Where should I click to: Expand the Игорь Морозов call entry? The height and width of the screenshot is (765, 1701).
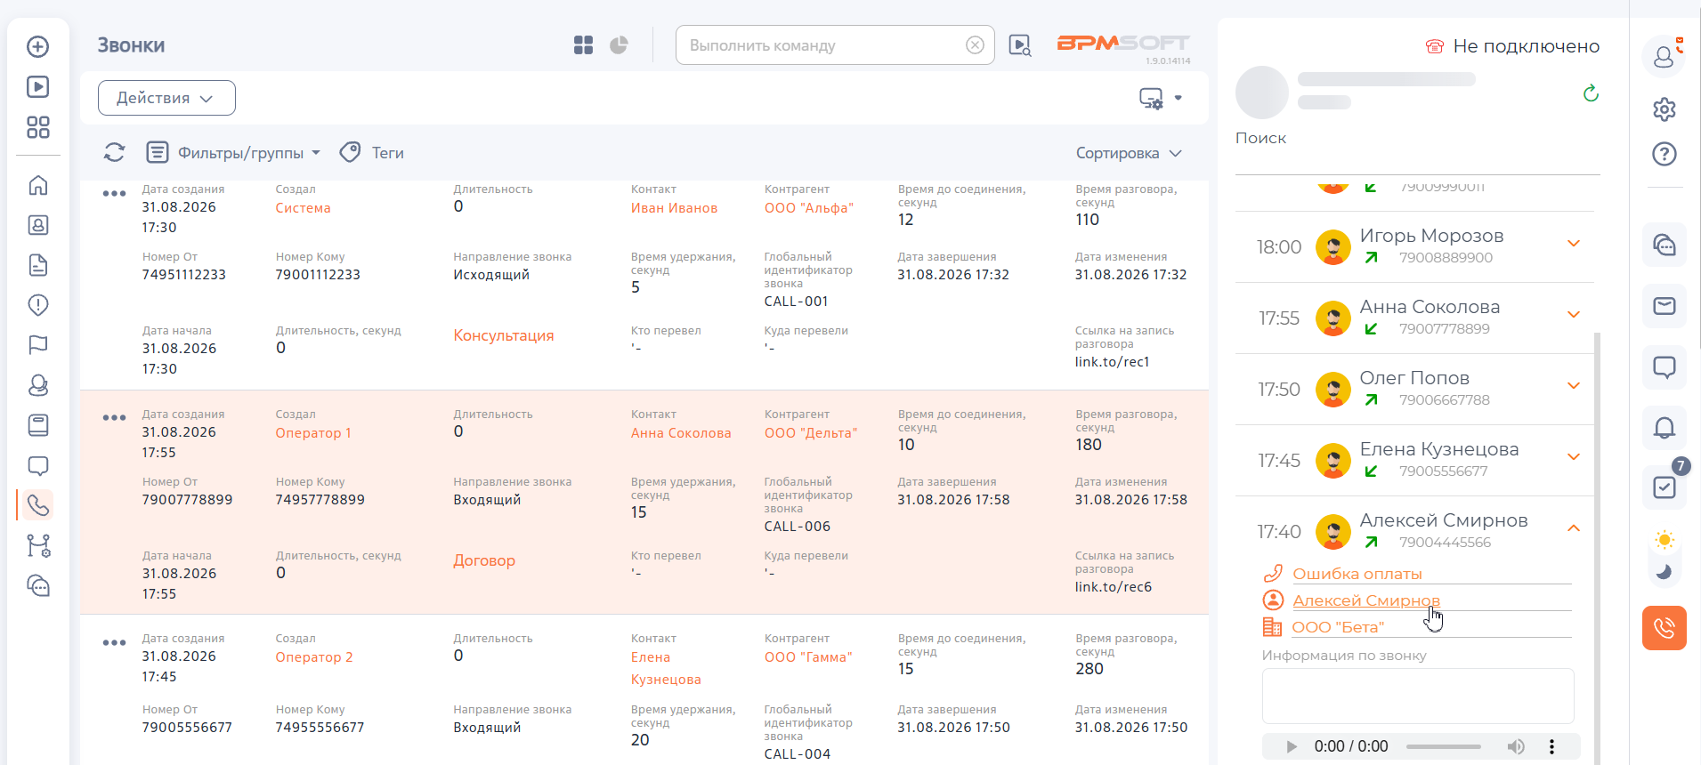click(x=1573, y=244)
